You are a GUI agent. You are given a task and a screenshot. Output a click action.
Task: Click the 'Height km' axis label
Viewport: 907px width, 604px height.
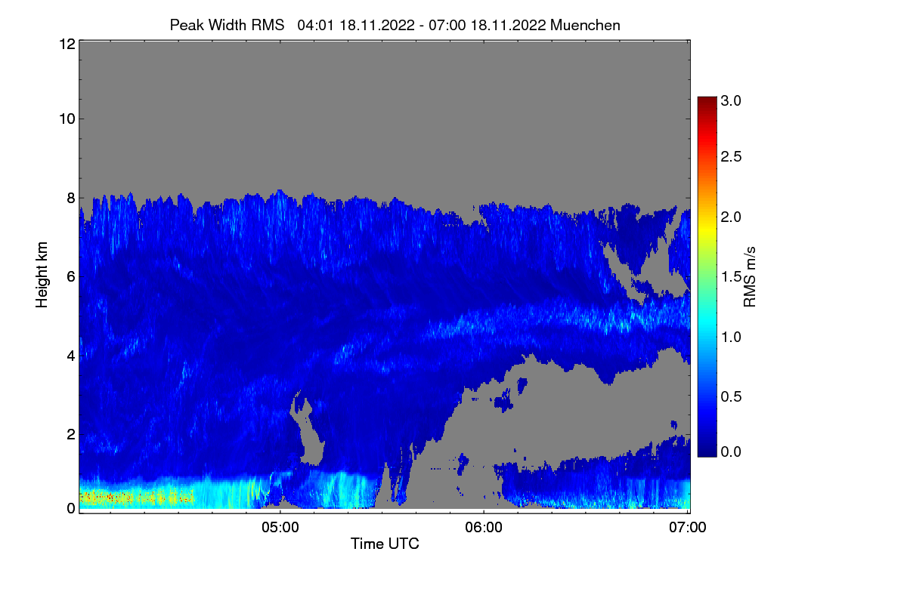(42, 275)
